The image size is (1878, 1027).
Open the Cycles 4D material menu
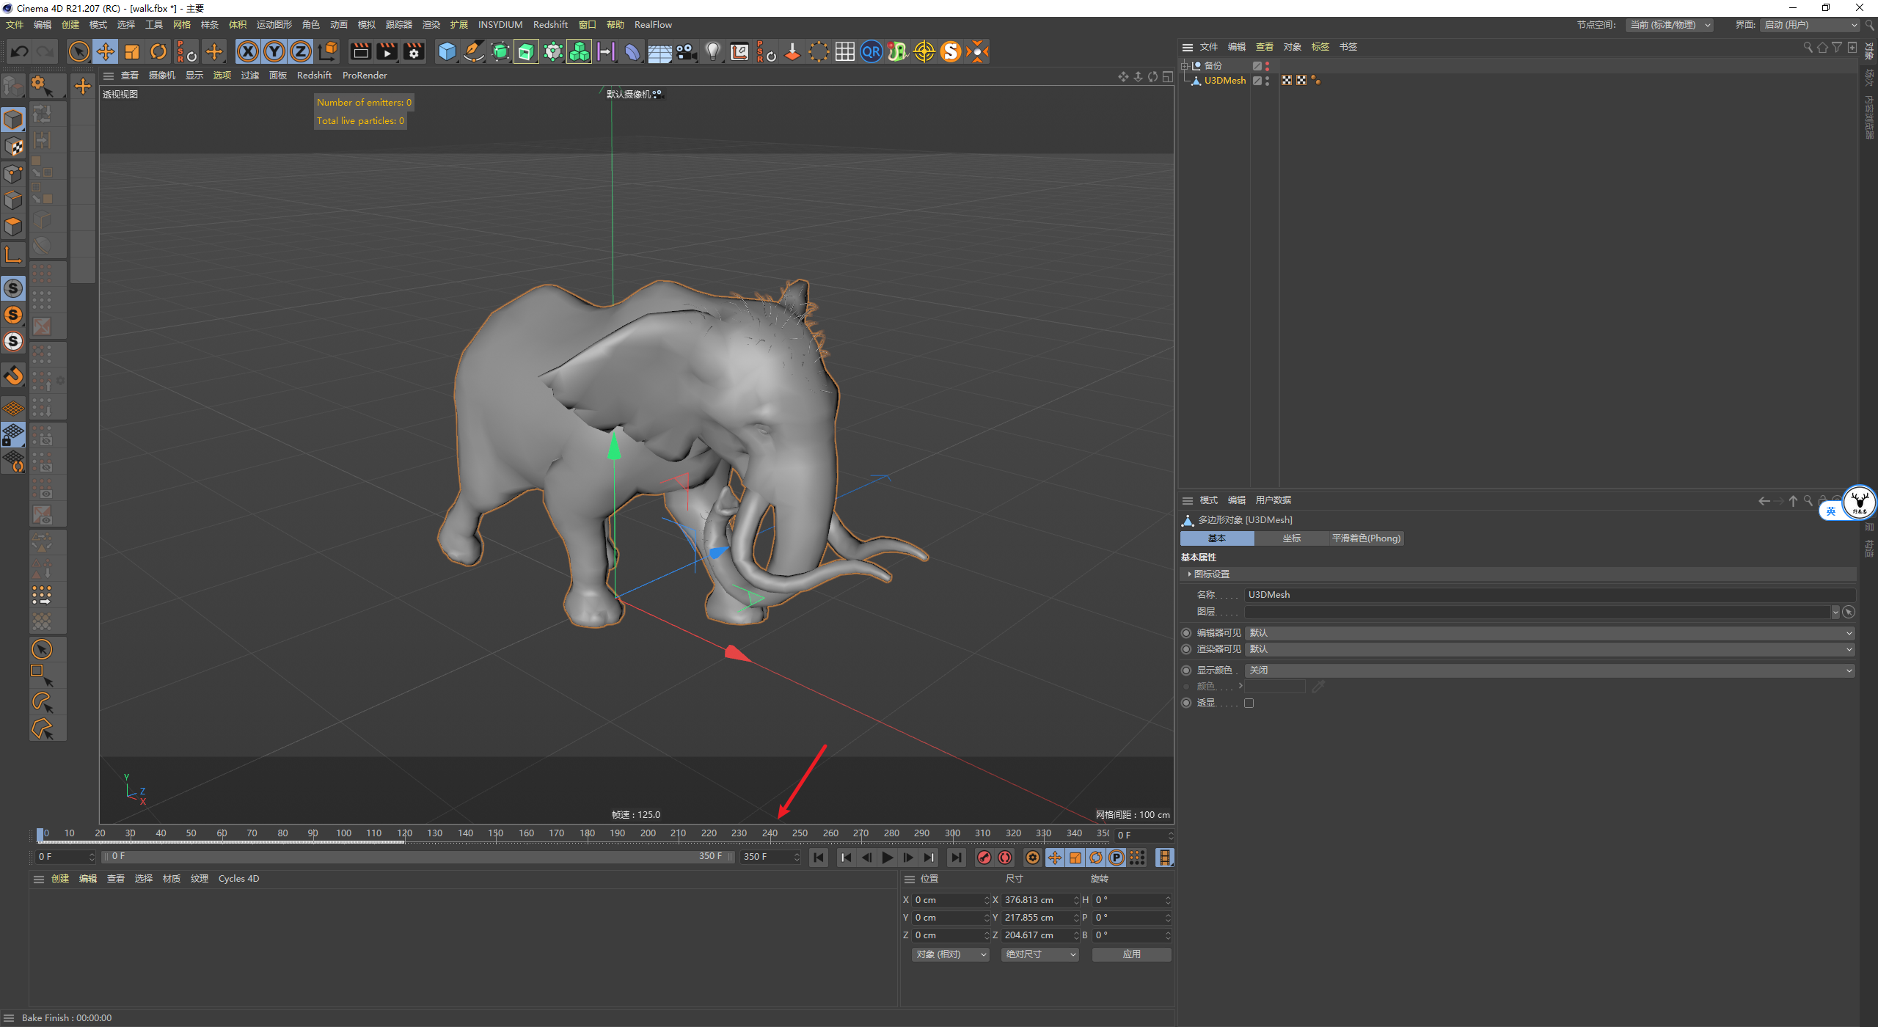[x=238, y=879]
